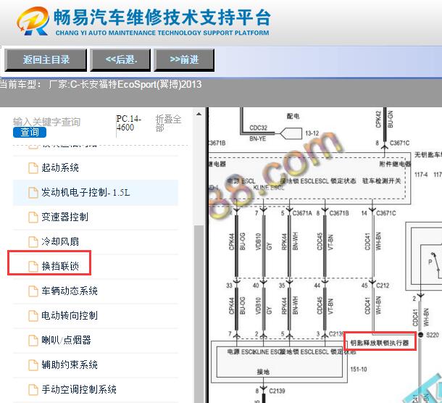Screen dimensions: 442x403
Task: Click the document icon beside 冷却风扇
Action: tap(33, 242)
